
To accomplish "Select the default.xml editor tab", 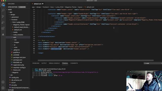I will pyautogui.click(x=37, y=4).
